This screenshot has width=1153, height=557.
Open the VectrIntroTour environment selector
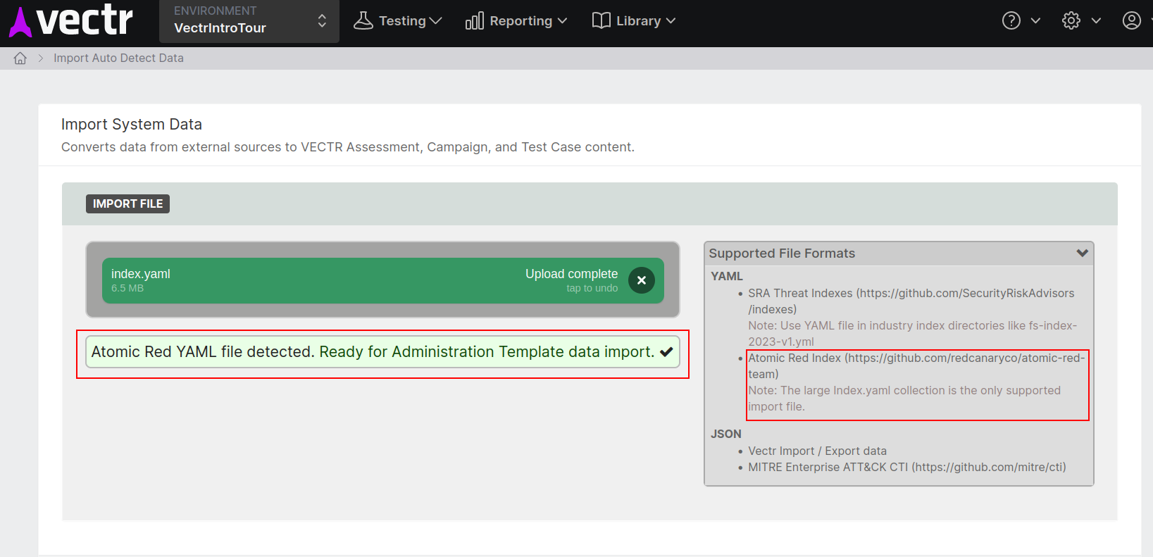point(249,21)
